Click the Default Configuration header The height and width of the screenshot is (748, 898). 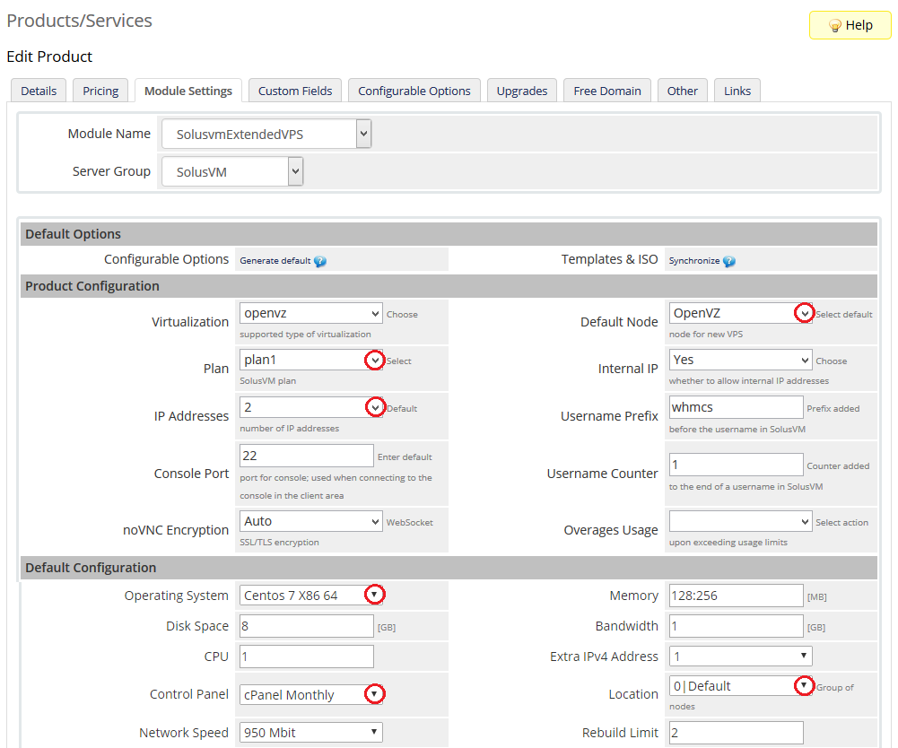449,568
